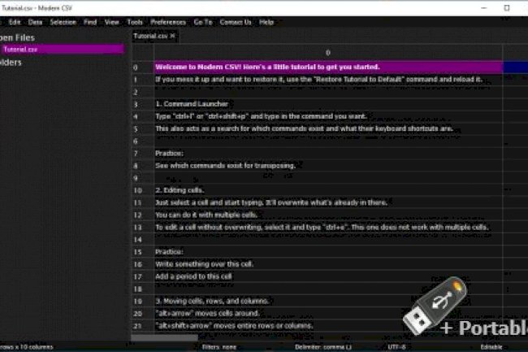
Task: Click the rows x 10 columns status text
Action: [x=27, y=347]
